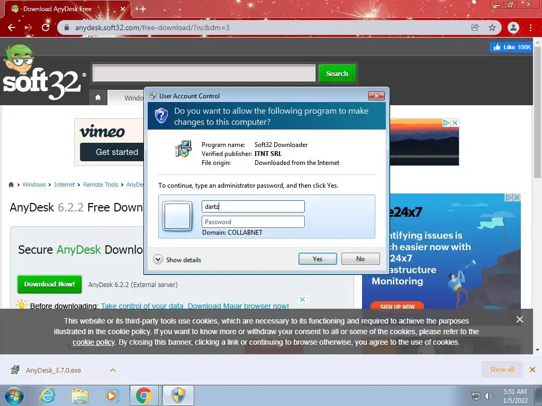Click the network icon in the system tray
This screenshot has width=542, height=406.
click(x=476, y=396)
